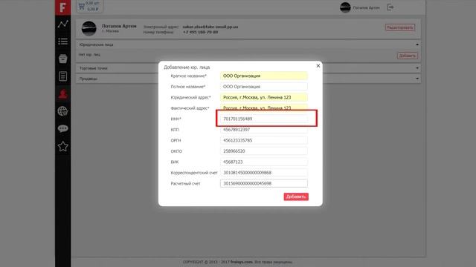This screenshot has width=476, height=267.
Task: Click the Юридические лица section header
Action: (x=248, y=44)
